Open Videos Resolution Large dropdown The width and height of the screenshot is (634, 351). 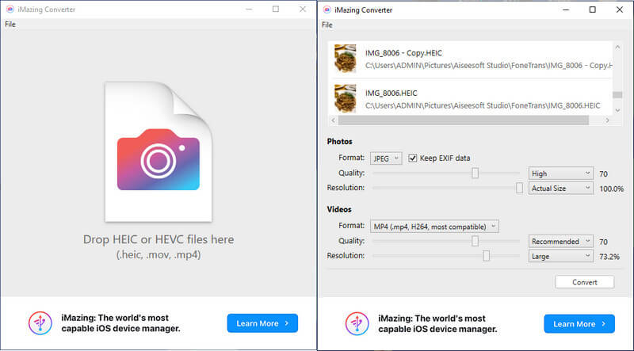(561, 257)
